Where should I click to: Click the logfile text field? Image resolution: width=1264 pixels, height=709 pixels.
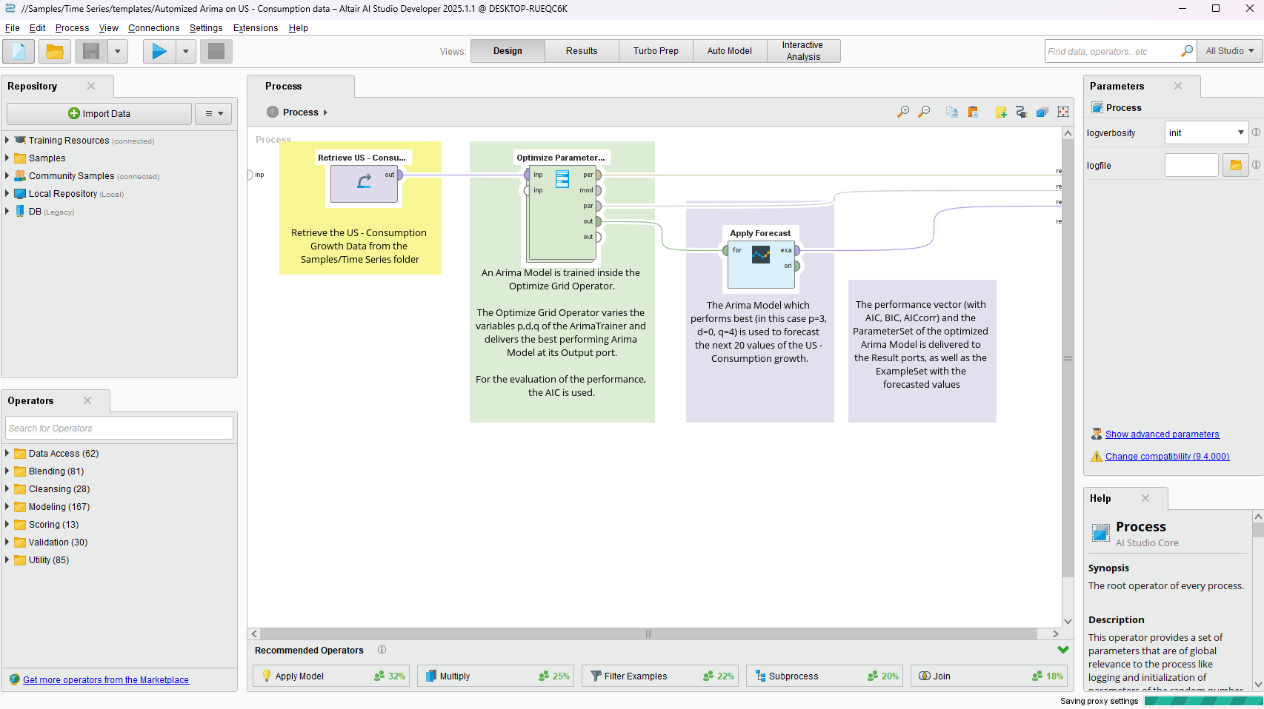click(x=1191, y=165)
